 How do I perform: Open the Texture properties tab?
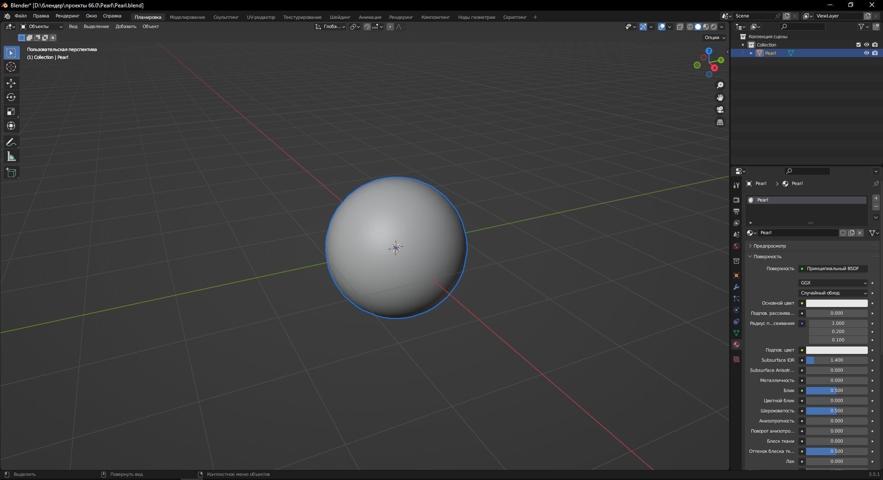point(736,359)
